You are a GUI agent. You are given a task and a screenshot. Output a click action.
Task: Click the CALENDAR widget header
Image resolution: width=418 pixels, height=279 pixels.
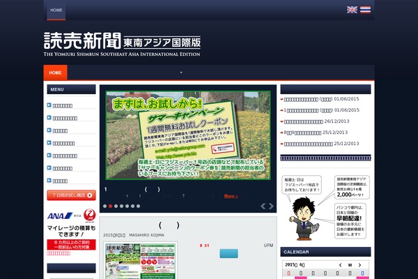325,252
